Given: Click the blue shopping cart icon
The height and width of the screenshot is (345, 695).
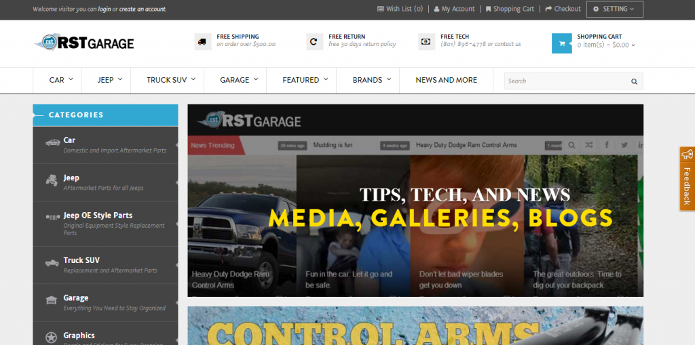Looking at the screenshot, I should [561, 43].
